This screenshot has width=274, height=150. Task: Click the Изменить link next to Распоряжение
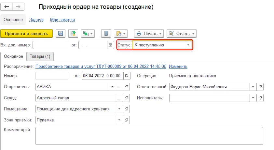click(178, 67)
